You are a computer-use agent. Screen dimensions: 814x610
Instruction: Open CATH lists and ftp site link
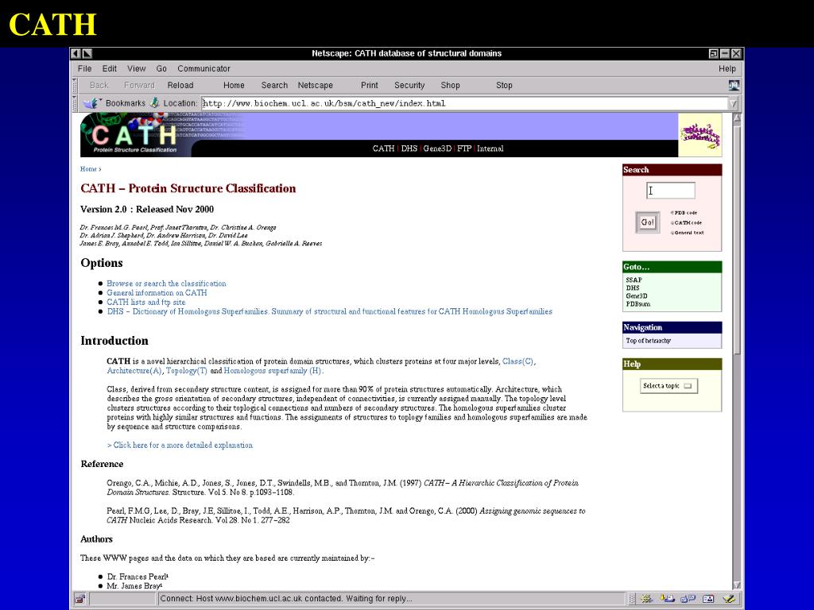[x=146, y=302]
